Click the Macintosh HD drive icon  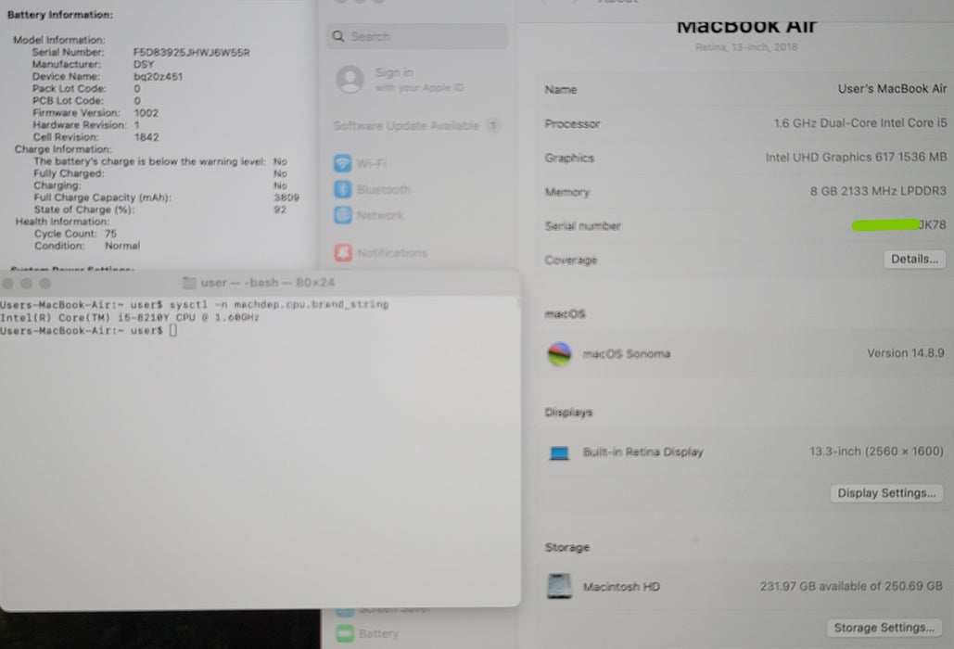[x=559, y=586]
